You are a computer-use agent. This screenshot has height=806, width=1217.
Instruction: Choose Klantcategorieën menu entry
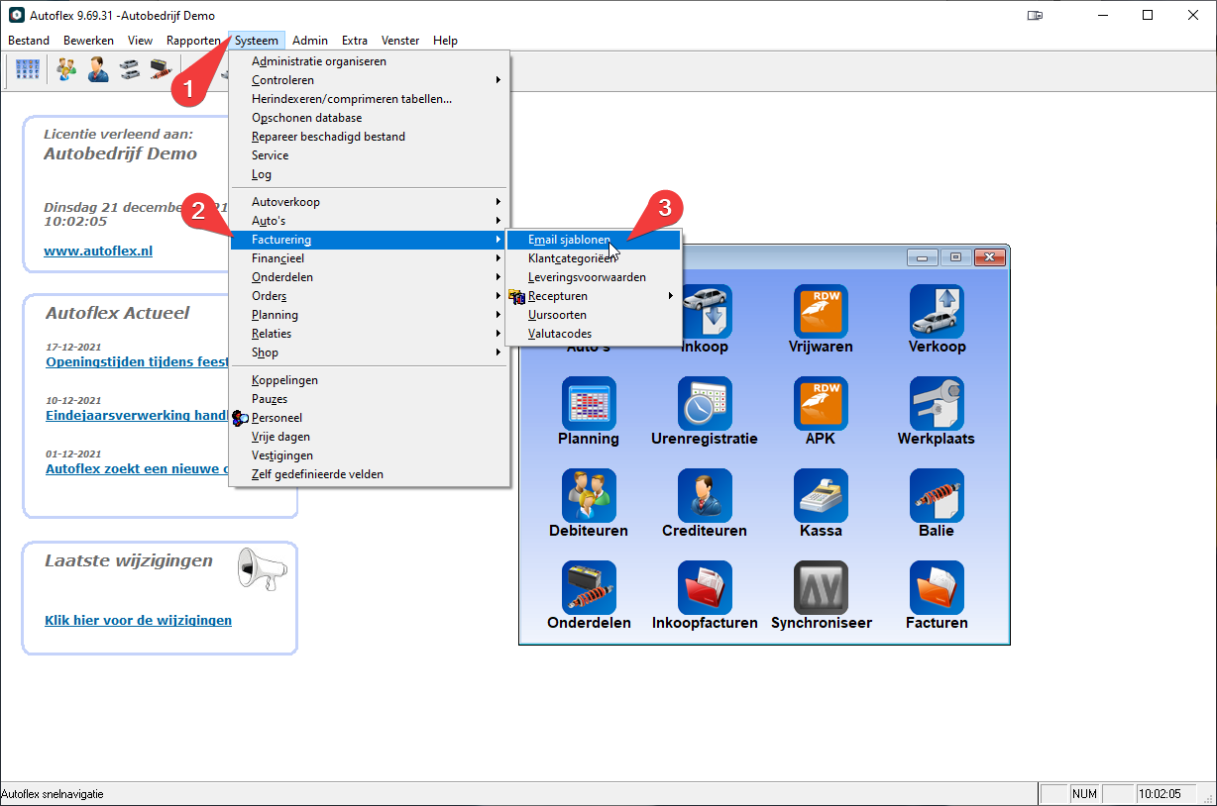point(593,258)
